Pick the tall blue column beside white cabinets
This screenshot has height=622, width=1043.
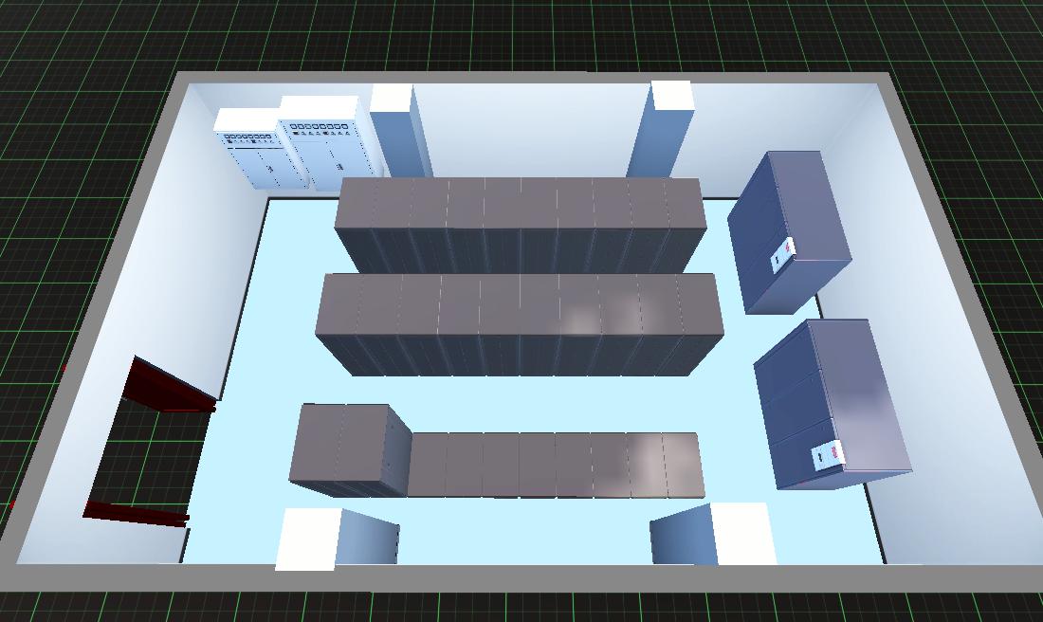398,133
